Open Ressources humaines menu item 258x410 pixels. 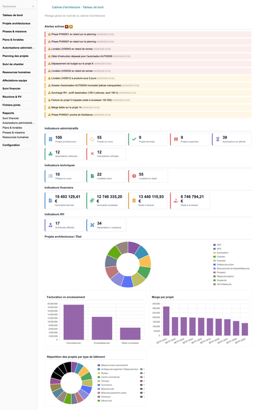coord(17,72)
